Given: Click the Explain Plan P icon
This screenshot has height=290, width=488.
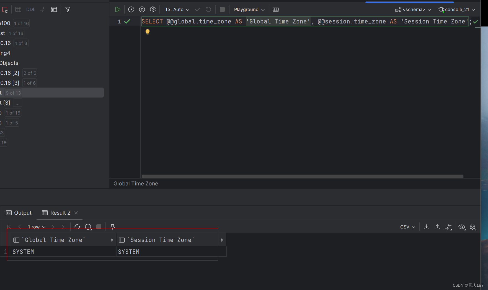Looking at the screenshot, I should pos(142,9).
